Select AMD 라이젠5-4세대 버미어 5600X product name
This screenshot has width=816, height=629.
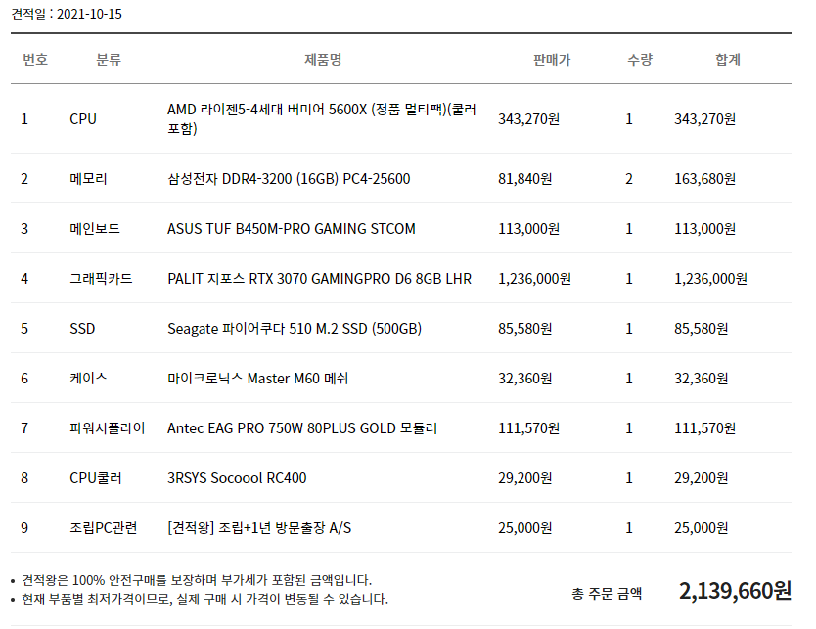(x=322, y=118)
